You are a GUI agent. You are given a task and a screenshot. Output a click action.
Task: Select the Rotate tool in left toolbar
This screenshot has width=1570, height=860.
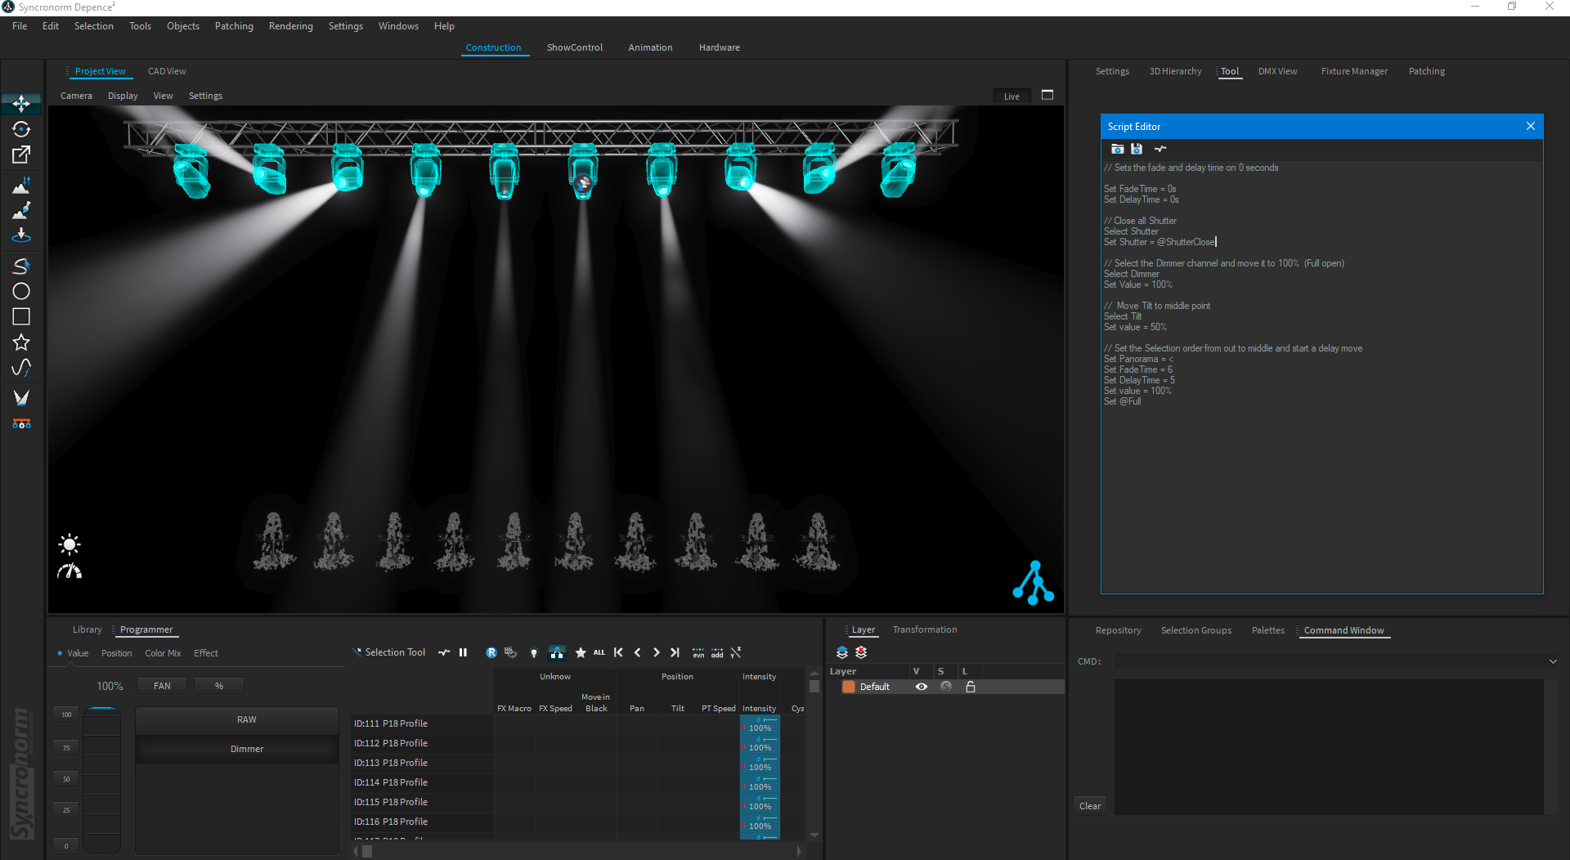pyautogui.click(x=21, y=129)
